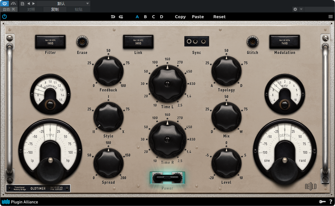Select settings bank C
Viewport: 335px width, 206px height.
point(153,17)
